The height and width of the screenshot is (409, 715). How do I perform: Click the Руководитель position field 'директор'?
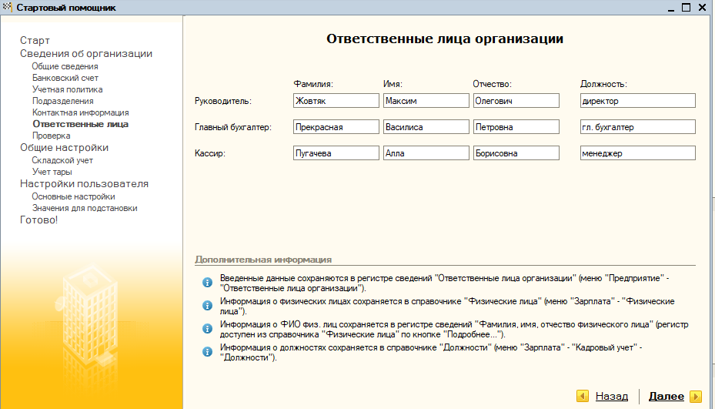pyautogui.click(x=637, y=101)
